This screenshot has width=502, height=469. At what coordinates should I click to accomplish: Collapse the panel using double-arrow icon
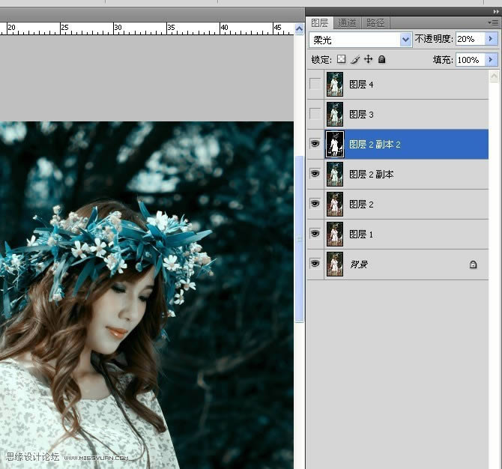coord(495,11)
